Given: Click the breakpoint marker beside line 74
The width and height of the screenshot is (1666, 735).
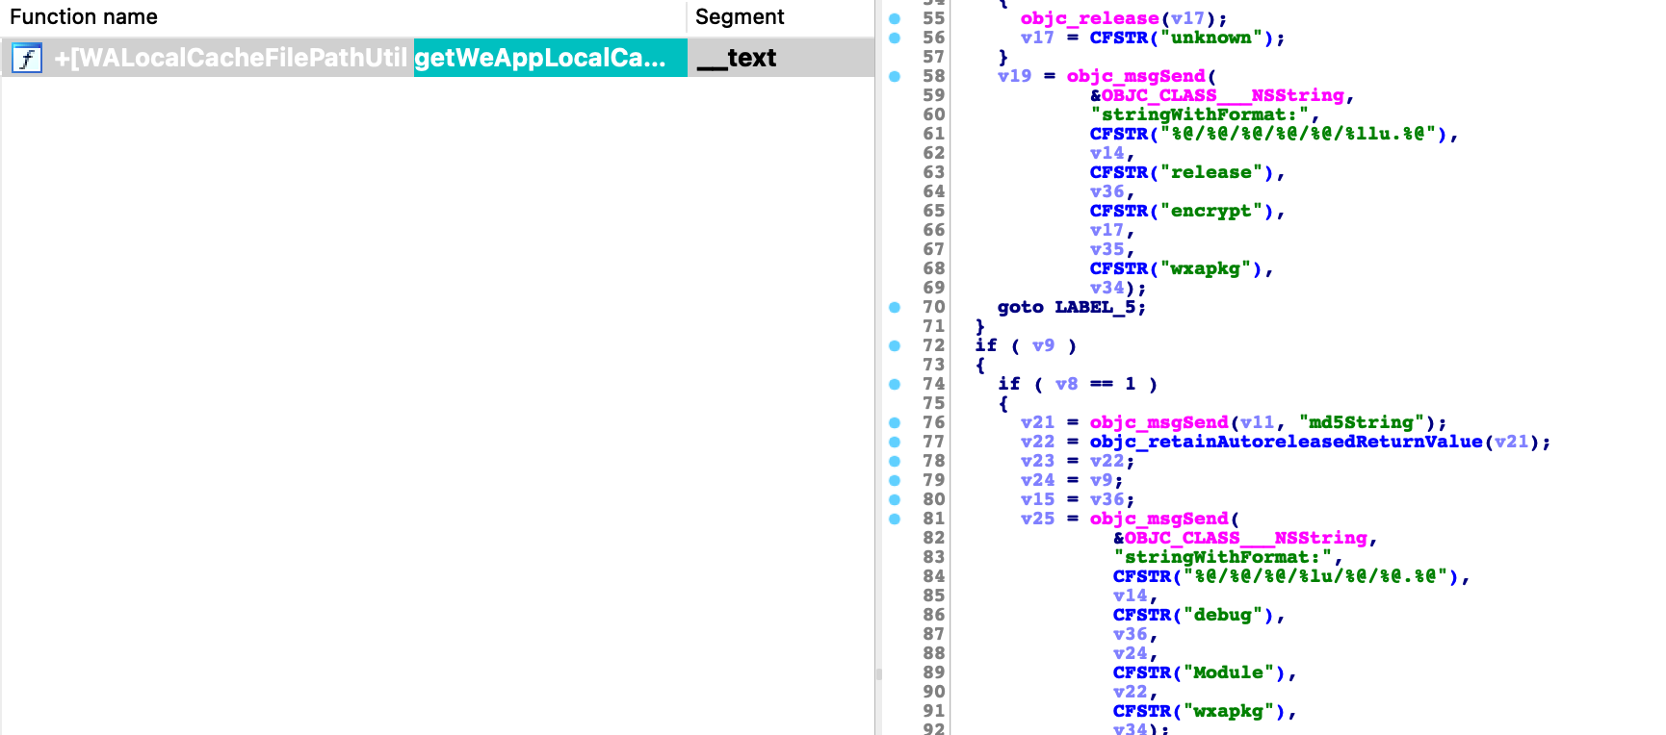Looking at the screenshot, I should tap(895, 384).
